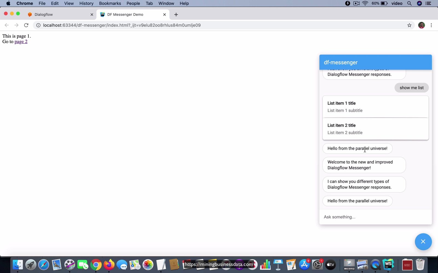The image size is (438, 273).
Task: Open Keynote from the Dock
Action: pyautogui.click(x=278, y=265)
